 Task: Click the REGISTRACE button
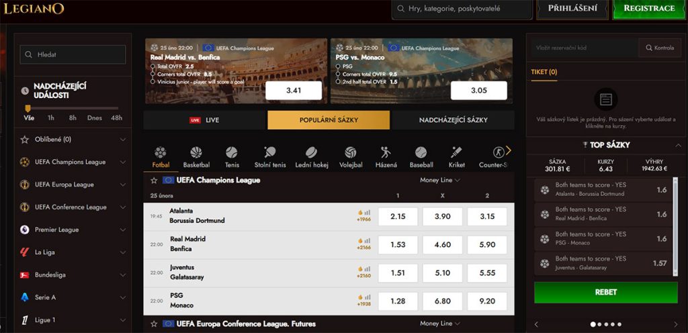650,9
